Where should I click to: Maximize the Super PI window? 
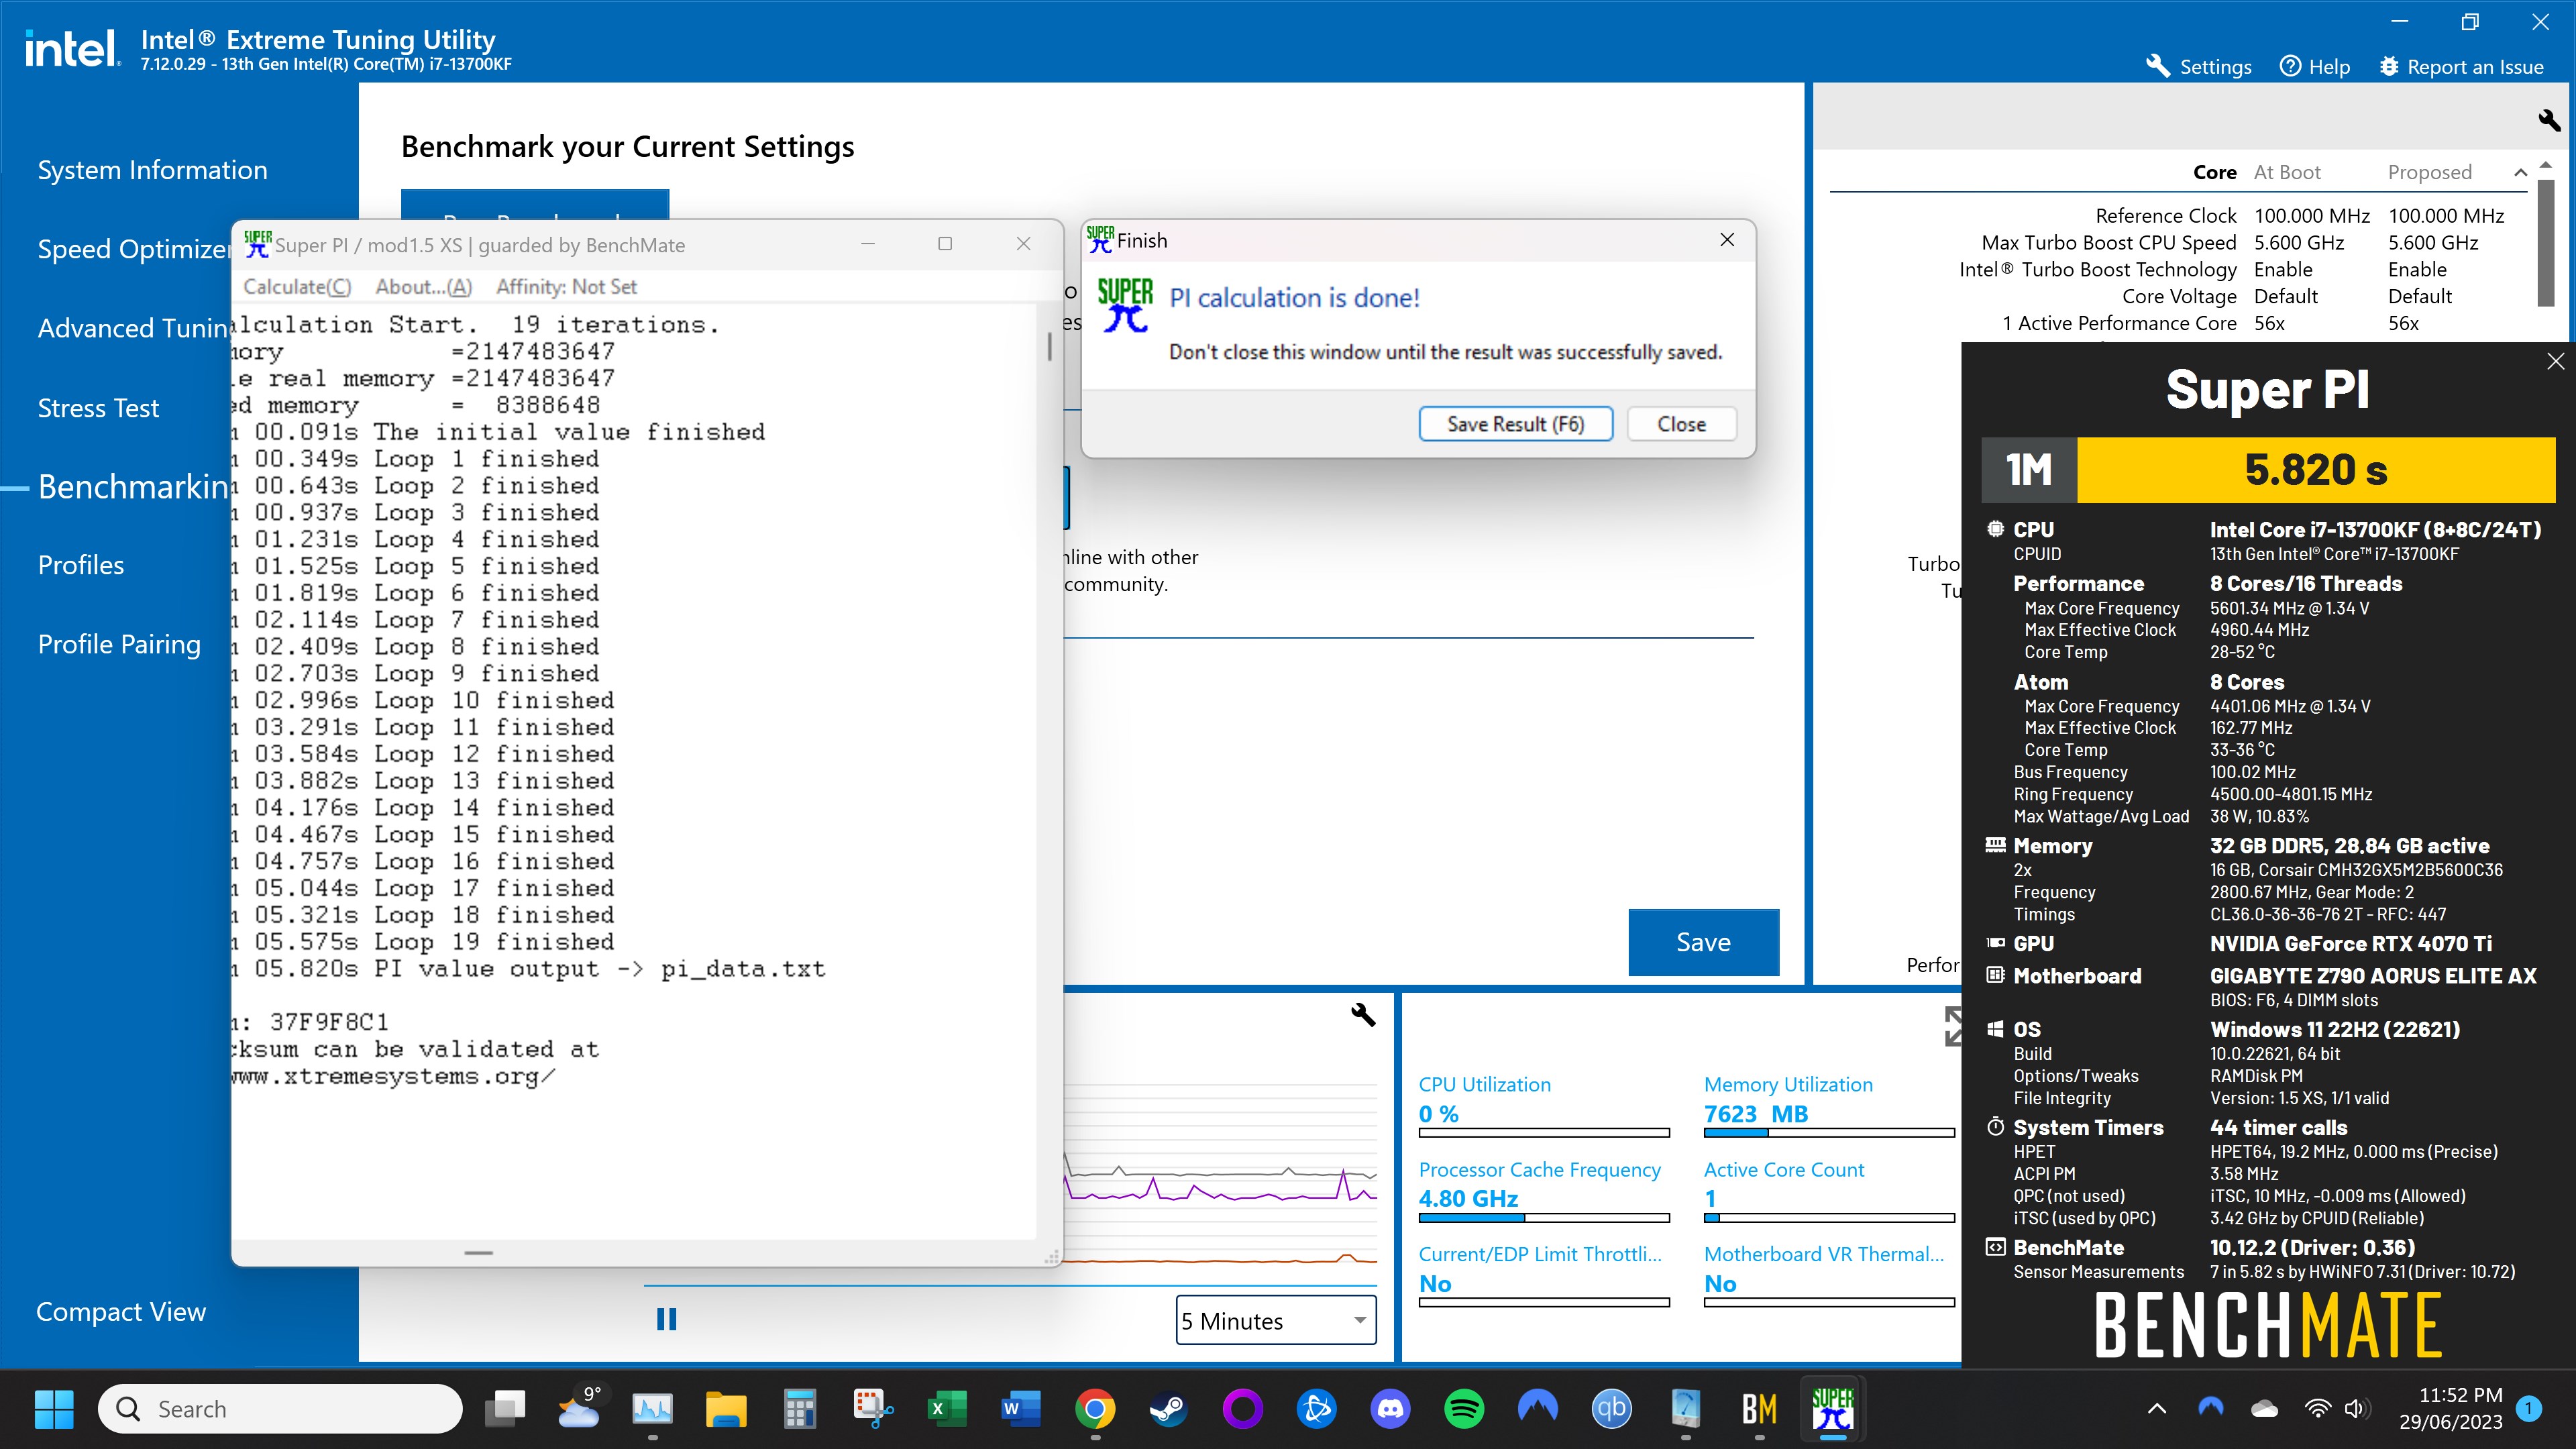click(x=945, y=244)
